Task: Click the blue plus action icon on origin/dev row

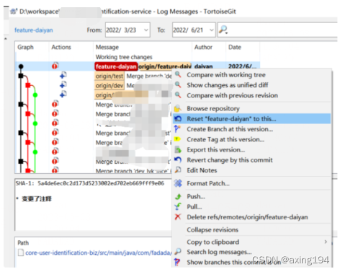Action: (x=63, y=85)
